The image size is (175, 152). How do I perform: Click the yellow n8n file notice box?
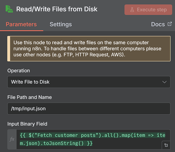coord(89,49)
